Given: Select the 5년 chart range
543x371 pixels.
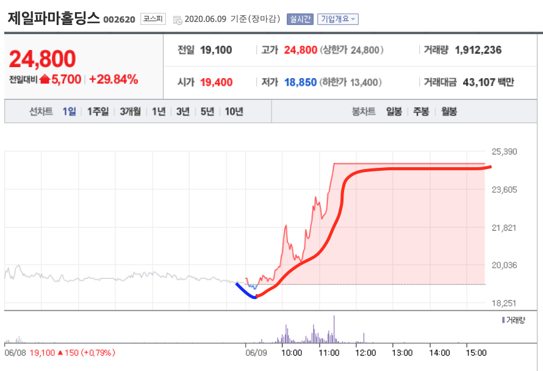Looking at the screenshot, I should (207, 112).
